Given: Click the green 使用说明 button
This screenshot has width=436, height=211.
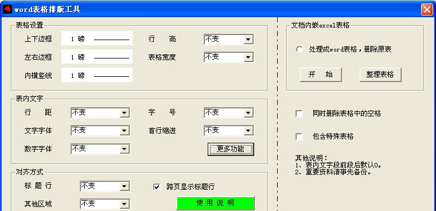Looking at the screenshot, I should tap(216, 203).
